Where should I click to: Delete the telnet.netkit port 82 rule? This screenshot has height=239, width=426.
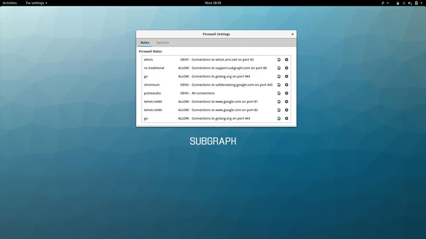coord(286,110)
